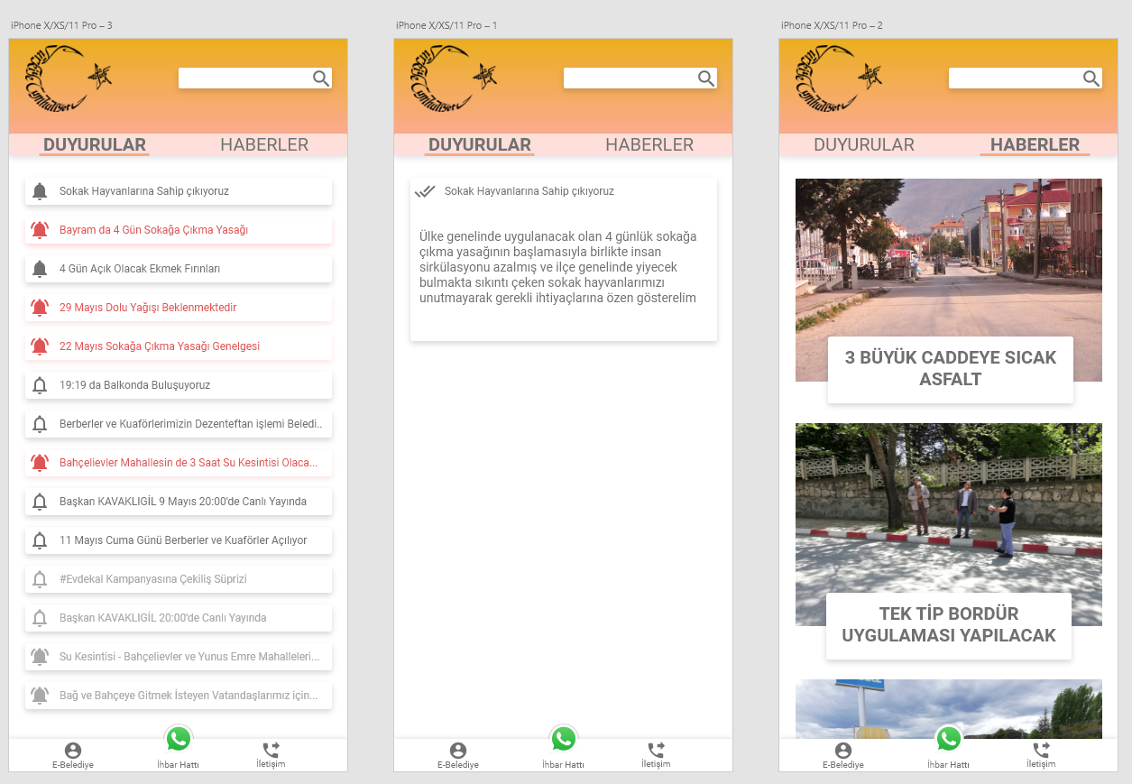Select artboard label iPhone X/XS/11 Pro – 2
This screenshot has height=784, width=1132.
(x=832, y=25)
